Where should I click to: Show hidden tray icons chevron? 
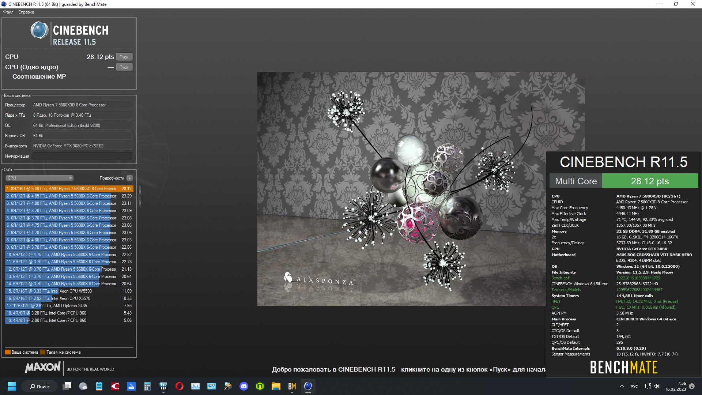click(x=622, y=386)
